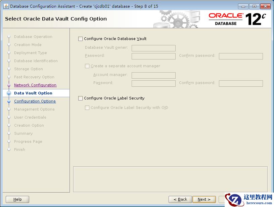Viewport: 274px width, 207px height.
Task: Click the Help button
Action: tap(17, 199)
